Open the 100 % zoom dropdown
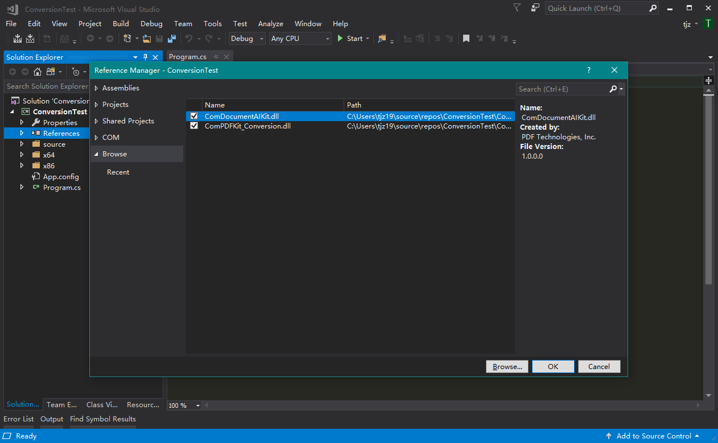 coord(184,405)
